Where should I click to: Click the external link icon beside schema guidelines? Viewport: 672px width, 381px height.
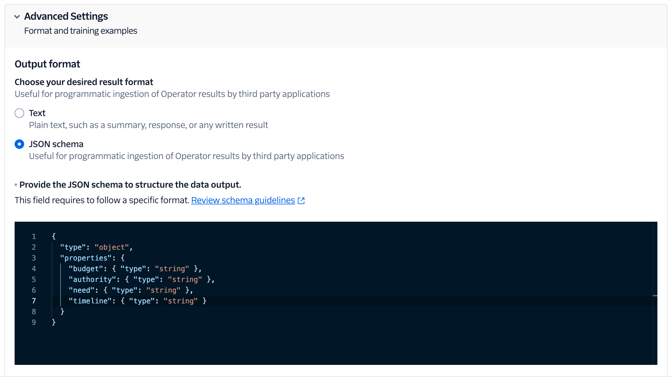301,200
